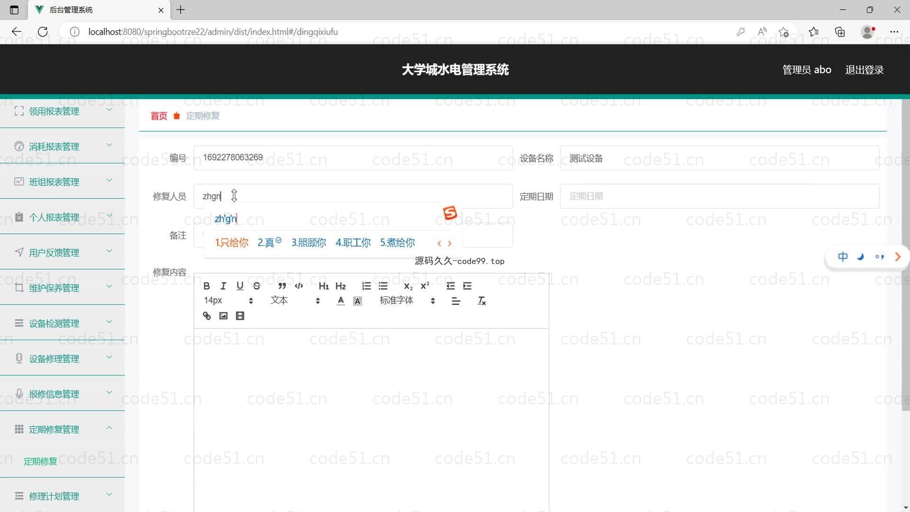Viewport: 910px width, 512px height.
Task: Insert a video into editor
Action: click(240, 316)
